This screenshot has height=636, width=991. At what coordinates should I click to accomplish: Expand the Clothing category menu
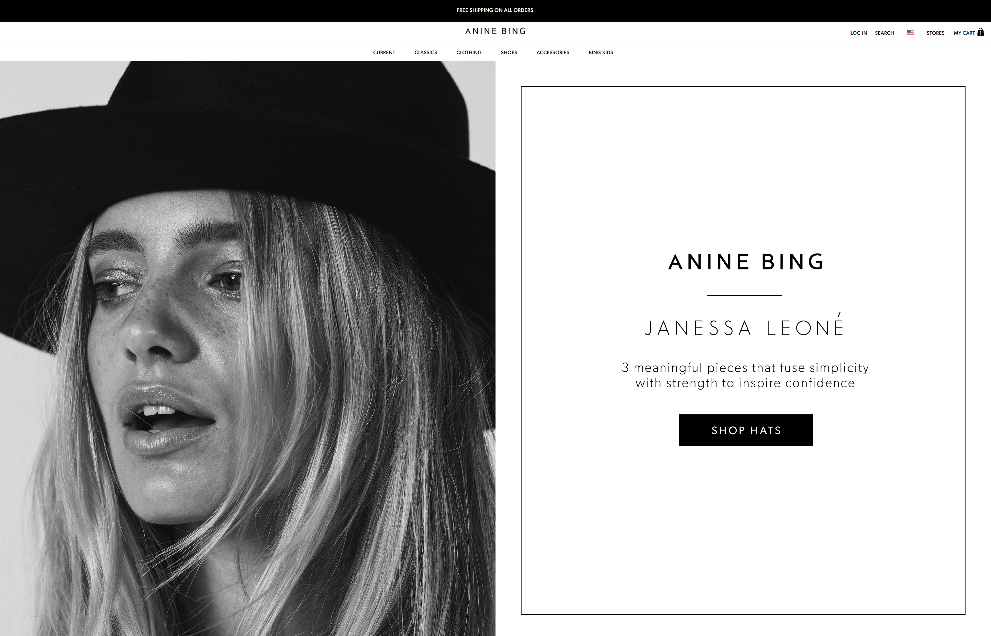click(468, 52)
